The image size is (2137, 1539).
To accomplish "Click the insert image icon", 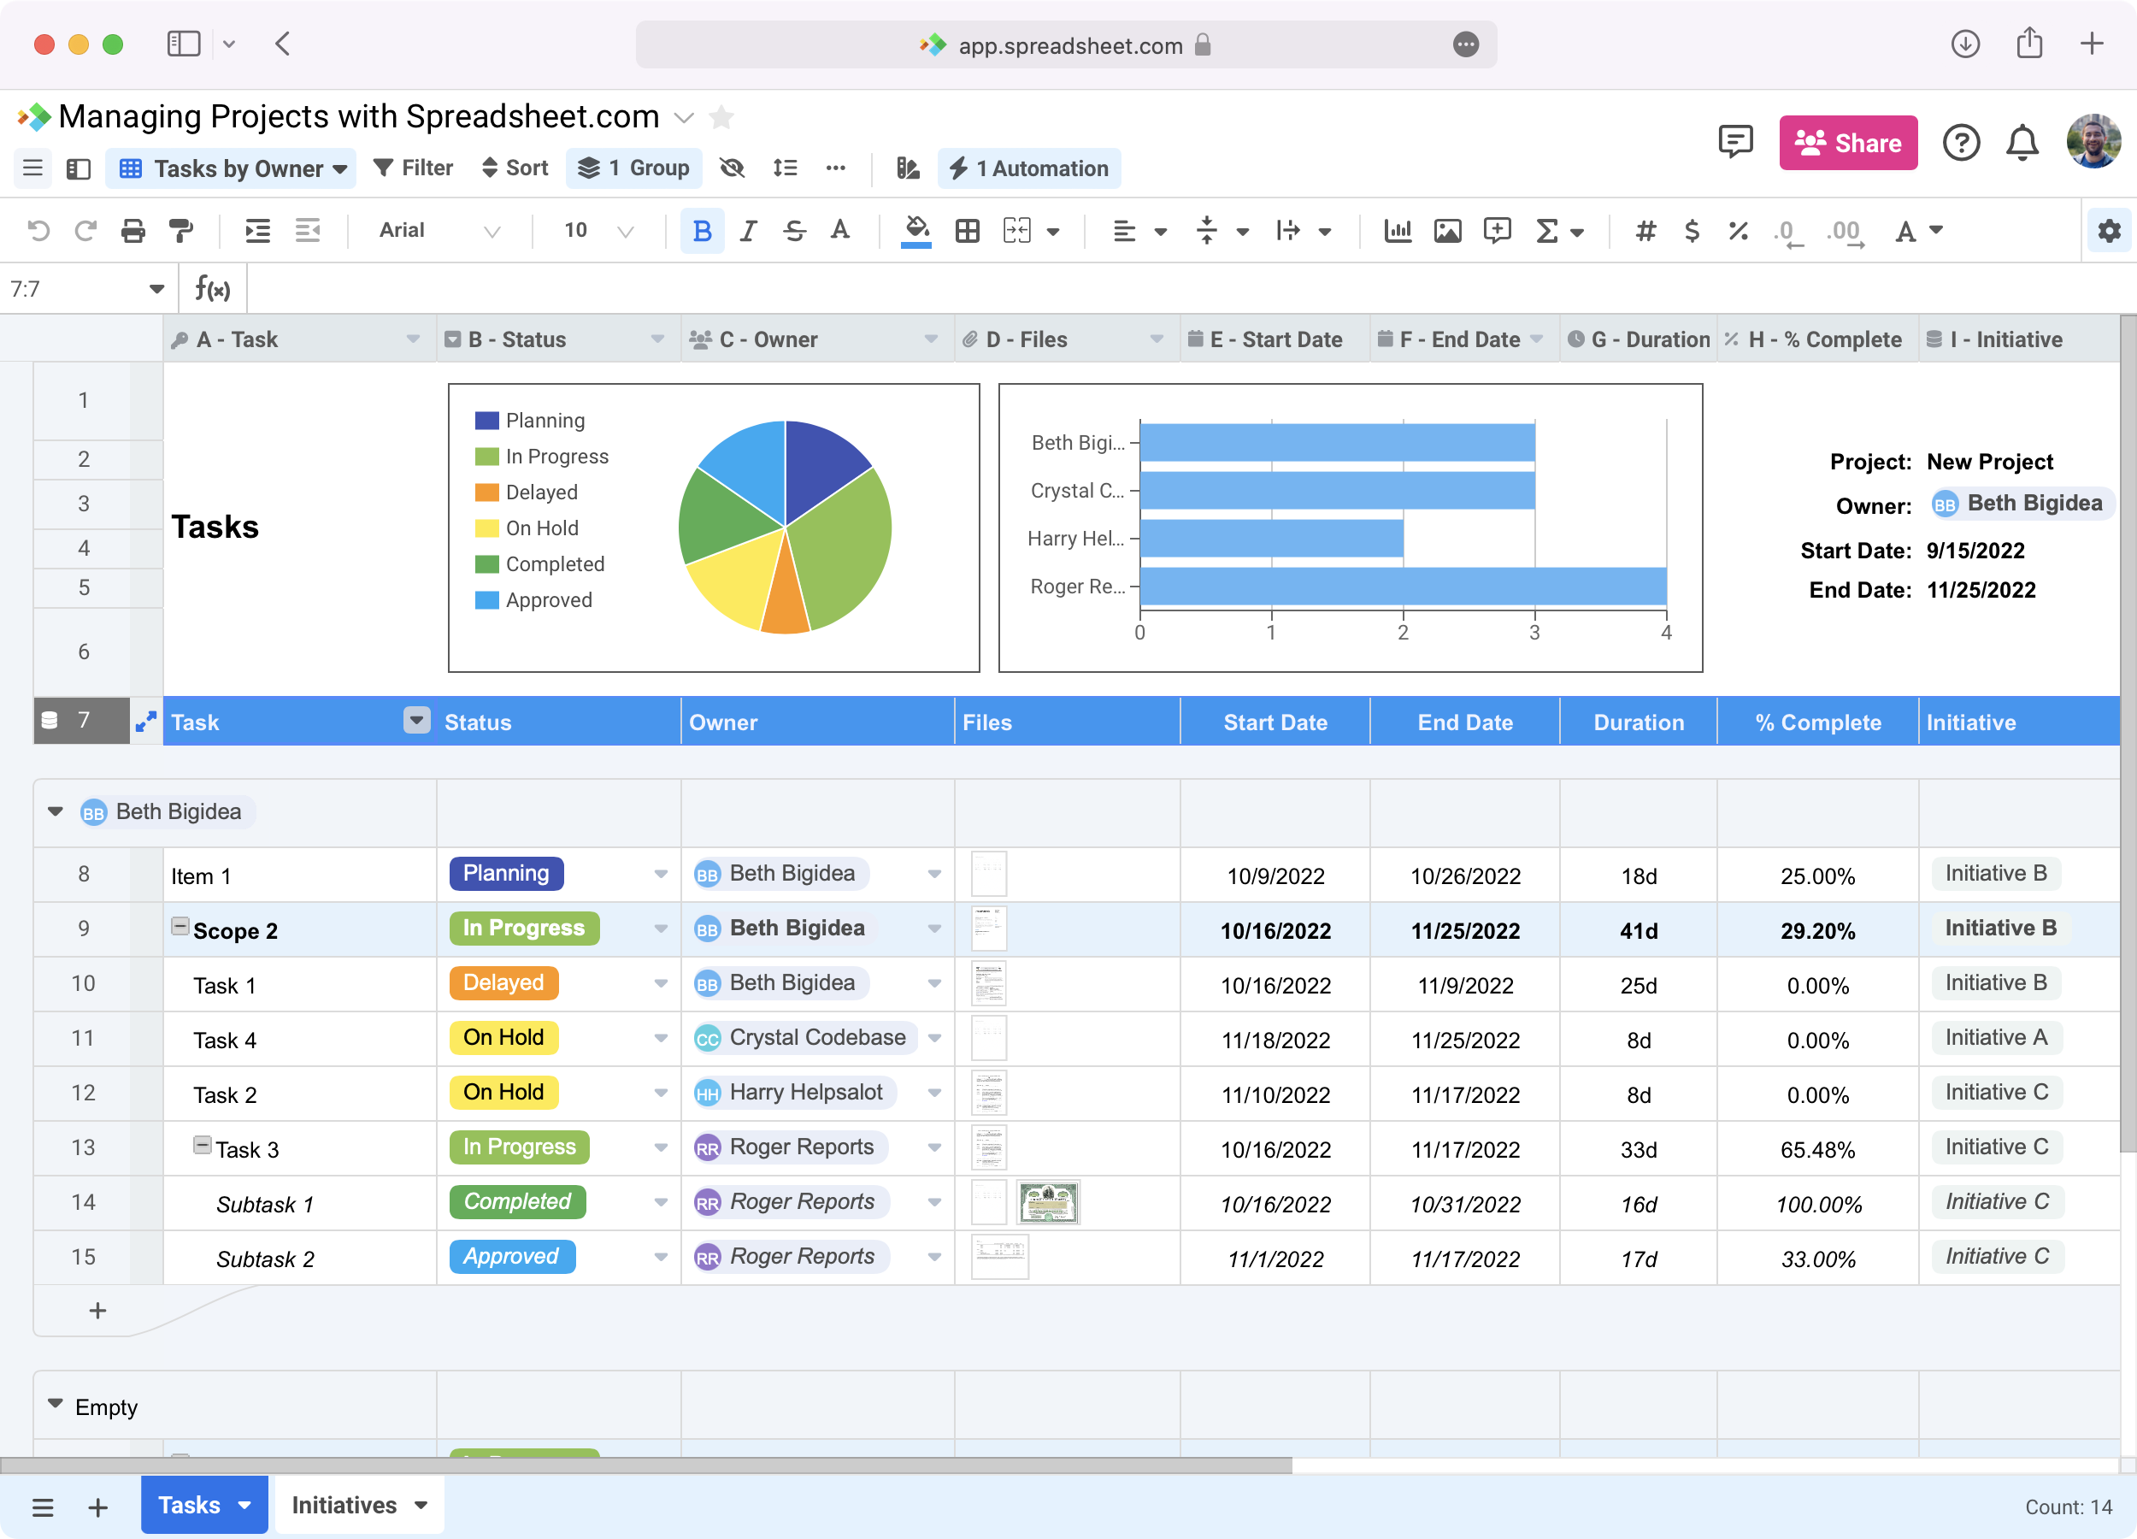I will pos(1447,231).
